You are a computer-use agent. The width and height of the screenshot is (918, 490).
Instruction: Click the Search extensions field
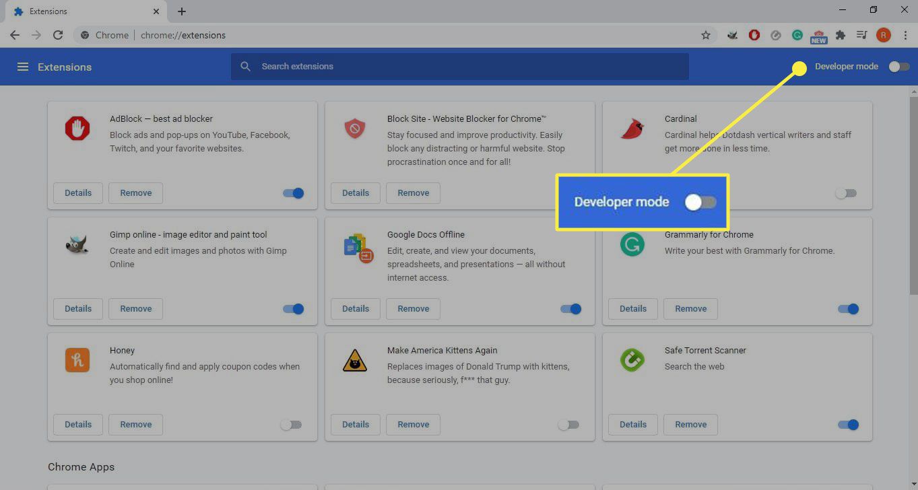[x=460, y=66]
